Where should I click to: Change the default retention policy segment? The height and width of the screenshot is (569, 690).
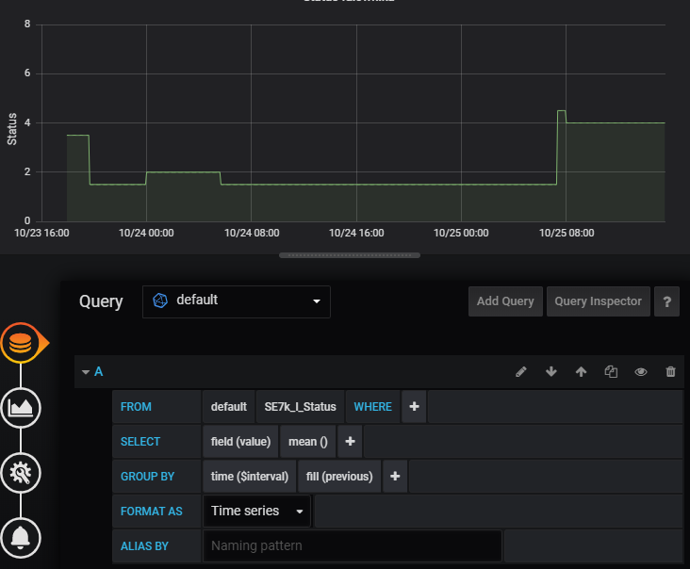click(228, 407)
